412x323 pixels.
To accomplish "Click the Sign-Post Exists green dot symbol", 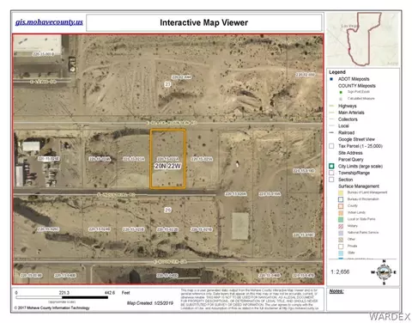I will [x=341, y=92].
